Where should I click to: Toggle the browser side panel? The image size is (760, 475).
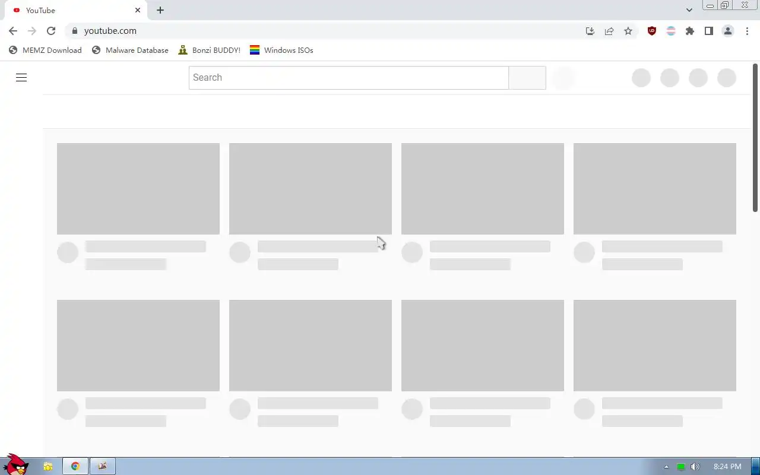[709, 31]
